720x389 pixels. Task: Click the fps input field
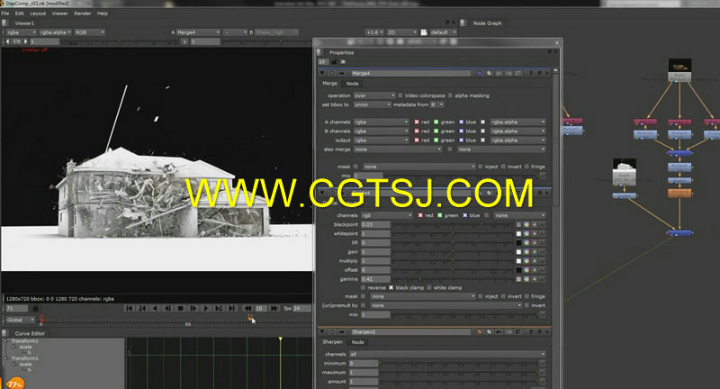[301, 308]
